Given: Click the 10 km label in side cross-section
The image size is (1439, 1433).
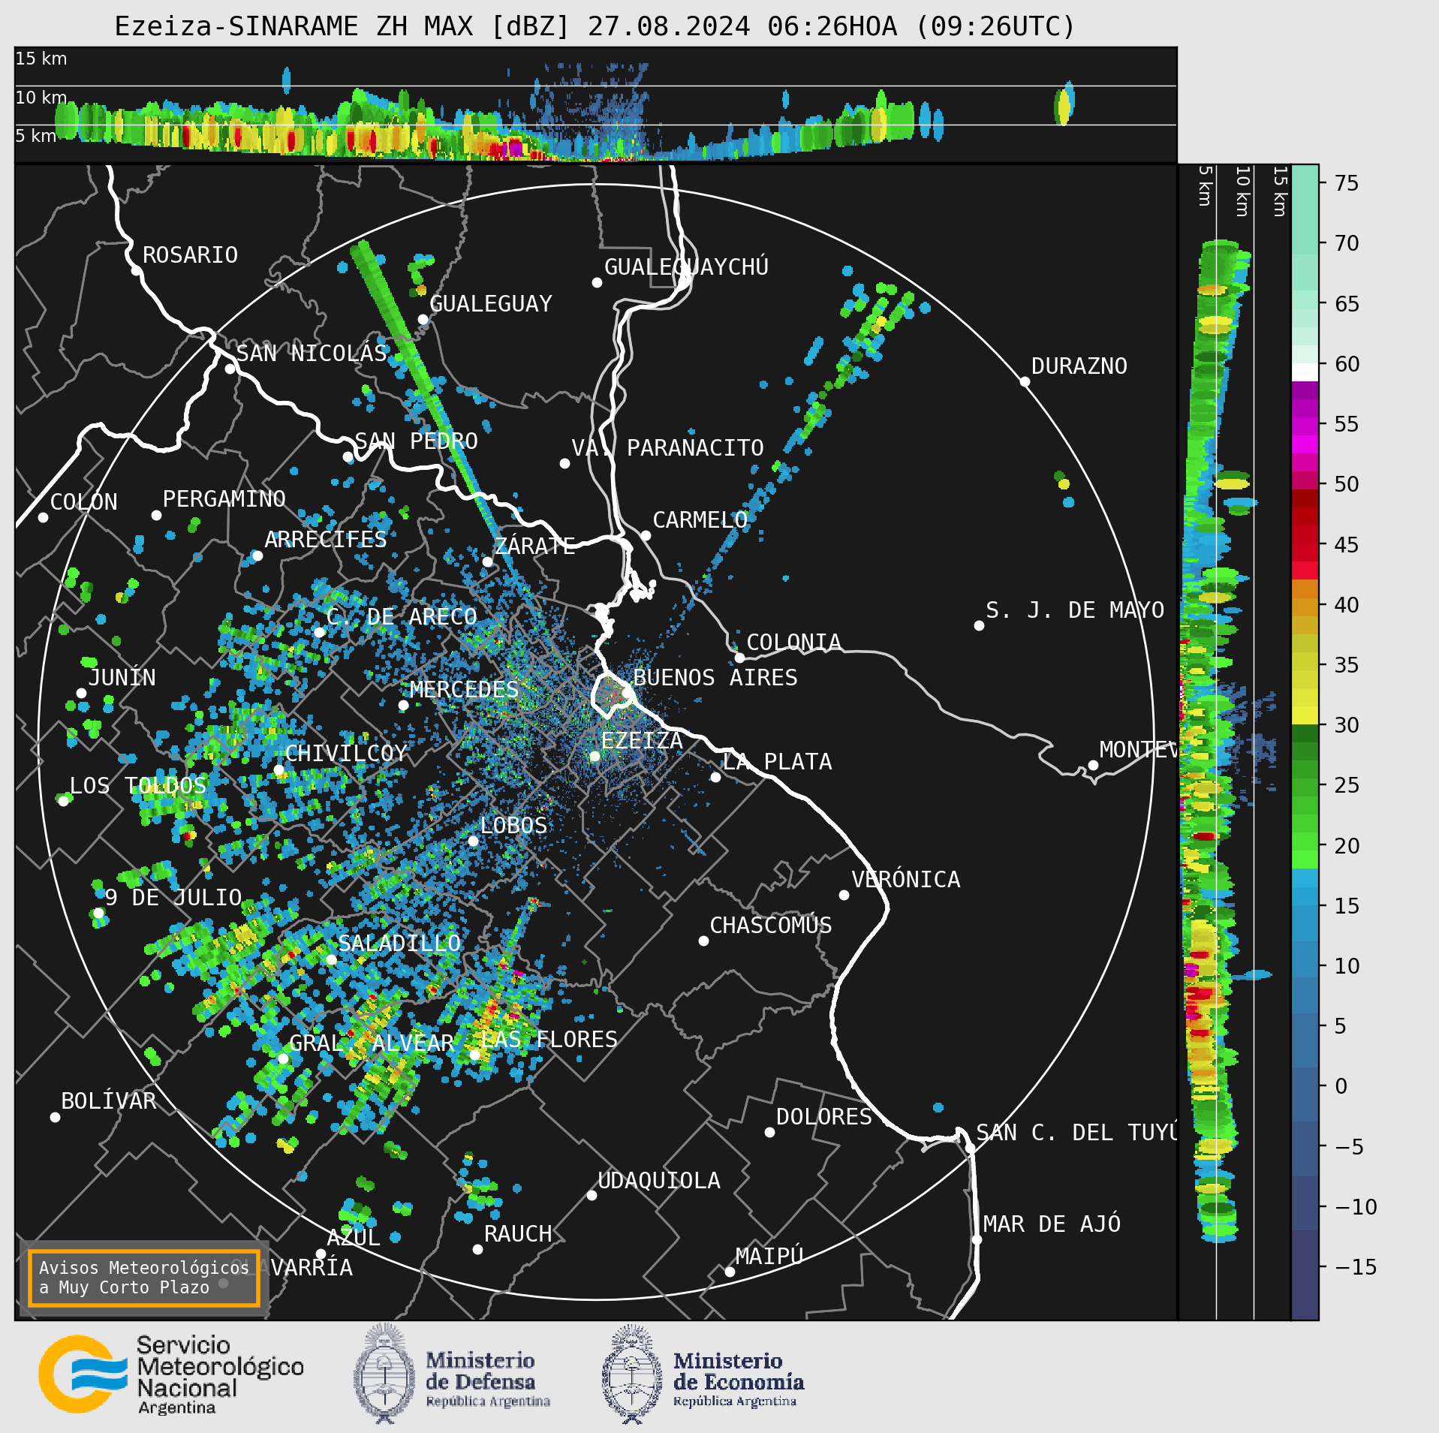Looking at the screenshot, I should coord(1242,191).
